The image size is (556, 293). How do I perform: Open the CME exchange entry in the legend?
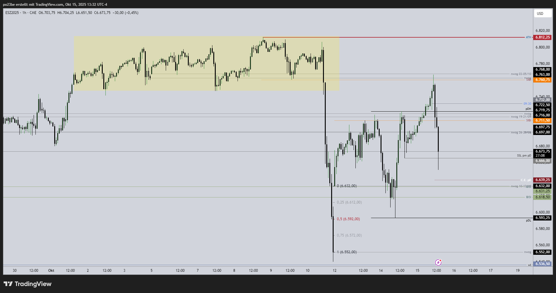pyautogui.click(x=32, y=12)
